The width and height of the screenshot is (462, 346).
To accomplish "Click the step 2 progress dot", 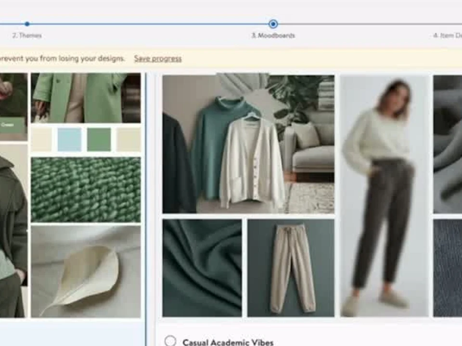I will (27, 24).
